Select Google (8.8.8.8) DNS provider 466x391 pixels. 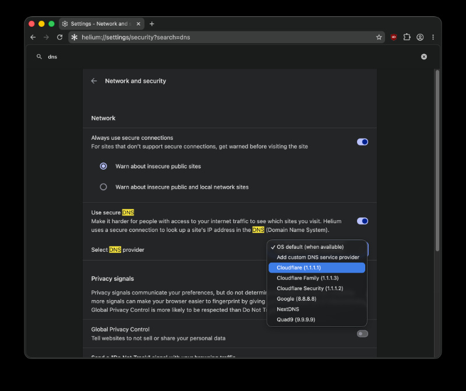pyautogui.click(x=317, y=299)
